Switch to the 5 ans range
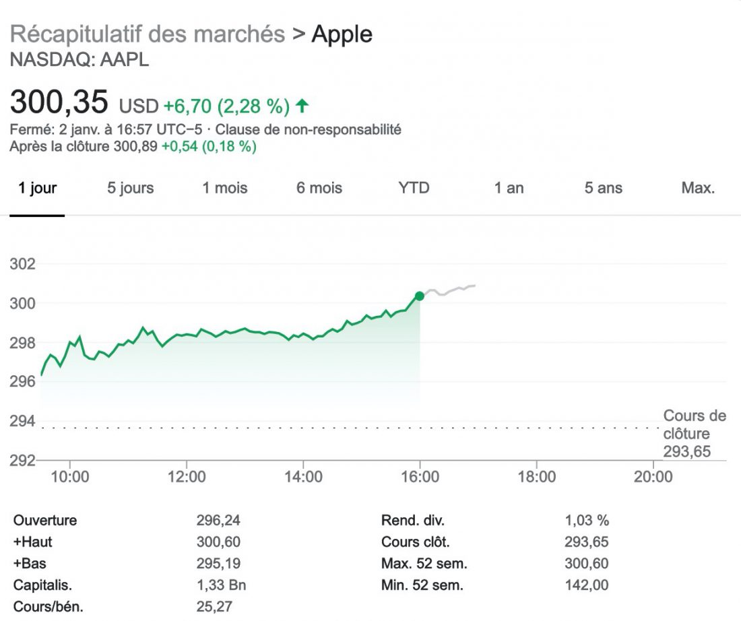The width and height of the screenshot is (741, 621). (x=602, y=189)
